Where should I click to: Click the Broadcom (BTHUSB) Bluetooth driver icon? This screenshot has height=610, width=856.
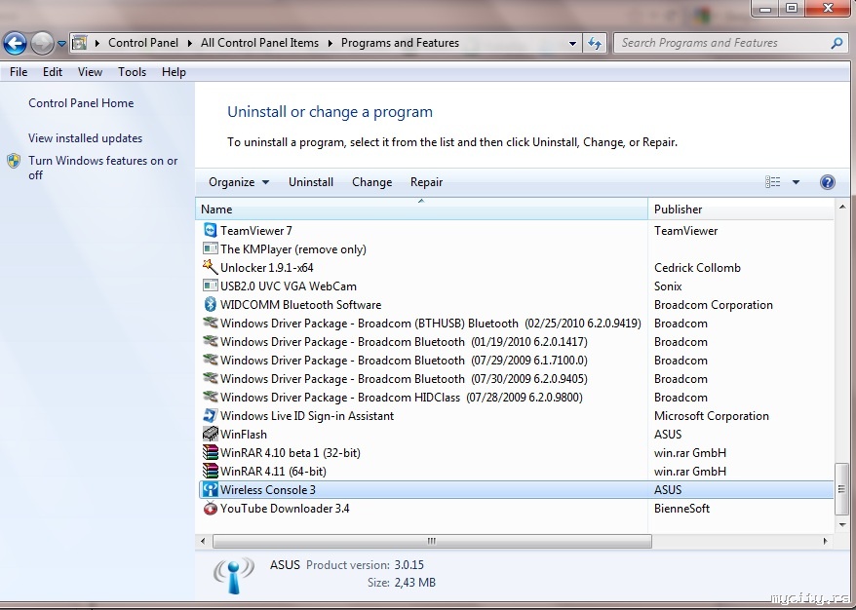click(x=211, y=323)
